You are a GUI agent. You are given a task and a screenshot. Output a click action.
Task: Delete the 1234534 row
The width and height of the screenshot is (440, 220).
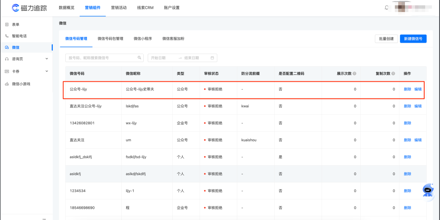coord(407,191)
